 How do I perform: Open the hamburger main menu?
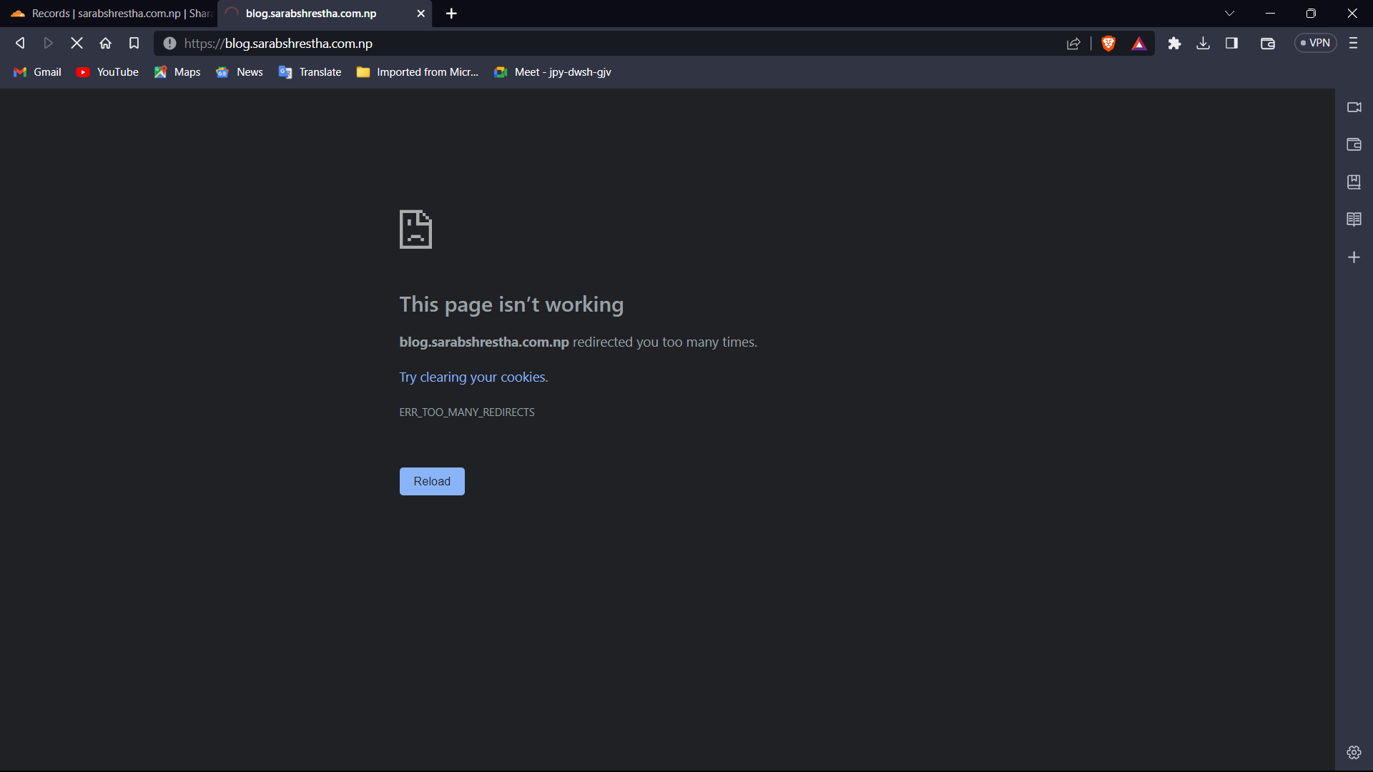click(1353, 44)
